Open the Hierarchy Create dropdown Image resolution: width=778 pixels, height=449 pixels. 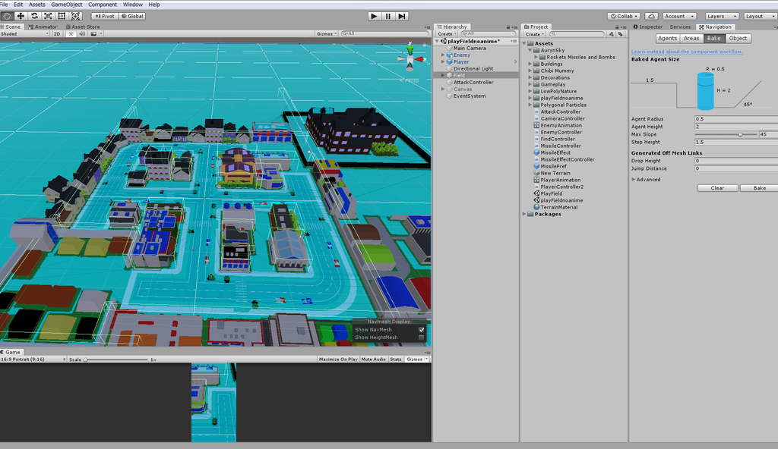point(447,34)
